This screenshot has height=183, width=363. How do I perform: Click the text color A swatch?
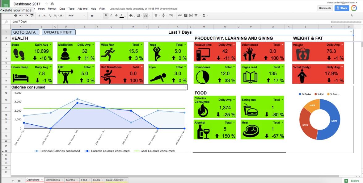(121, 15)
